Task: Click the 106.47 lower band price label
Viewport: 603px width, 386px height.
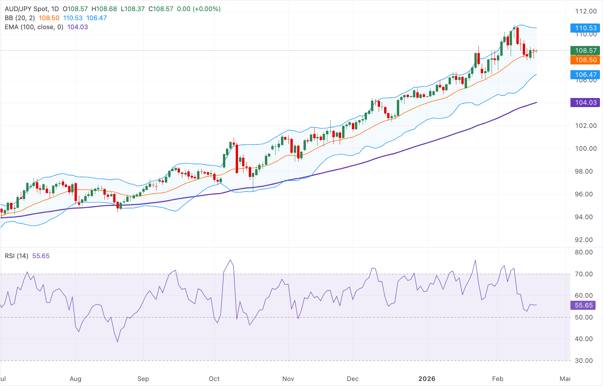Action: tap(585, 75)
